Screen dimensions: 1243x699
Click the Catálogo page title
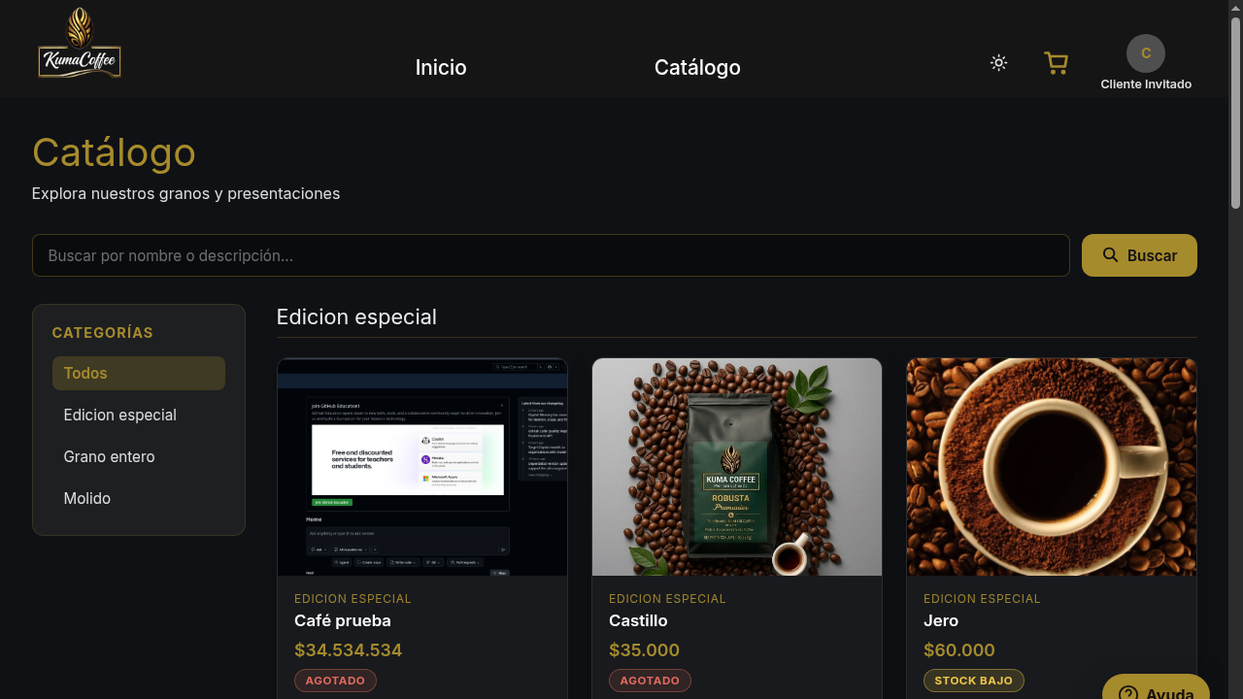click(114, 152)
